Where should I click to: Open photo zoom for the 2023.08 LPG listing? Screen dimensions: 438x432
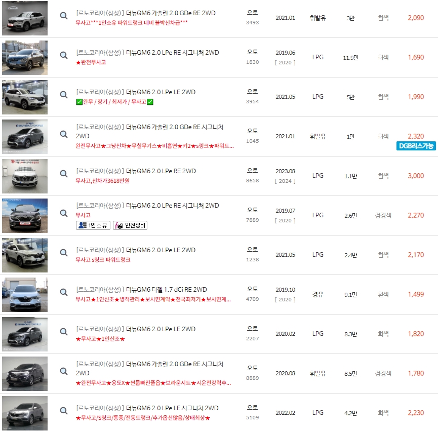(63, 175)
